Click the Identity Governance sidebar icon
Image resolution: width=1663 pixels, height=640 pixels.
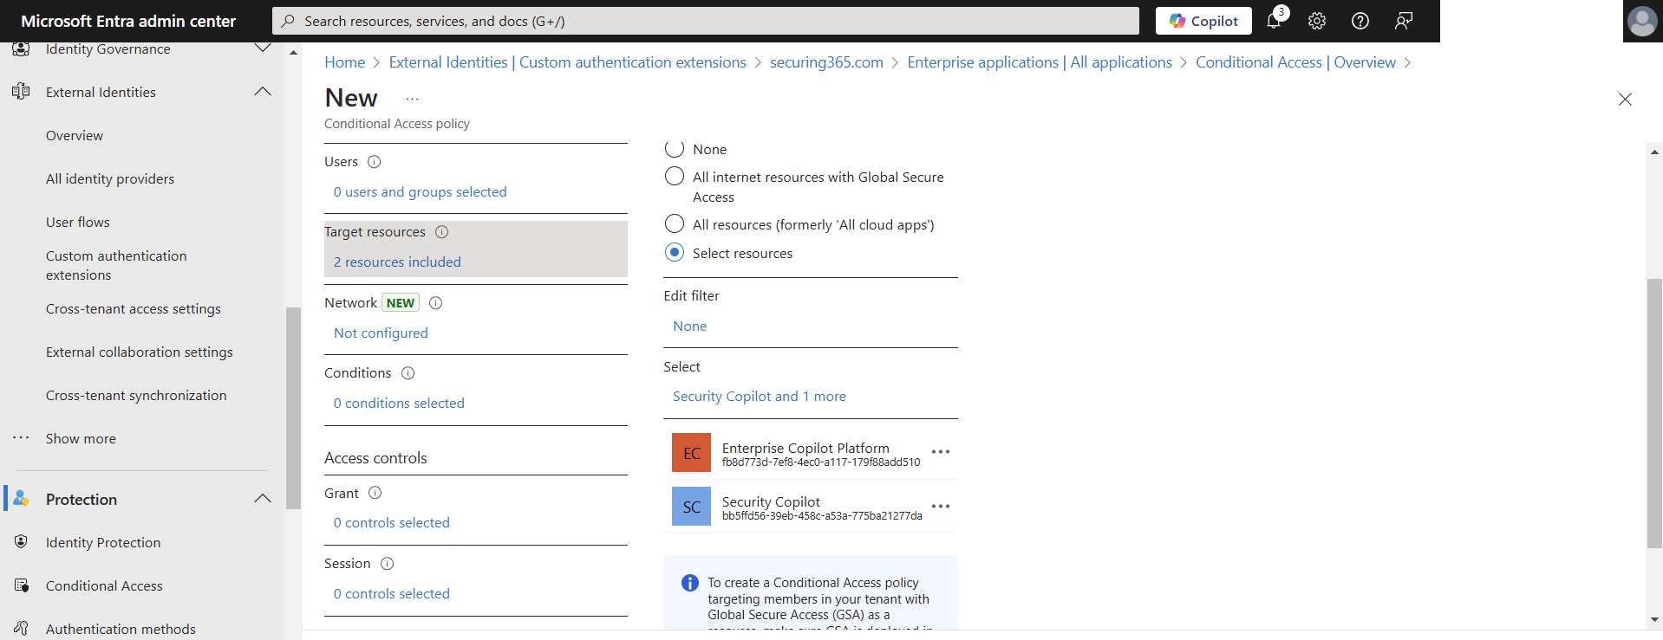pos(21,48)
